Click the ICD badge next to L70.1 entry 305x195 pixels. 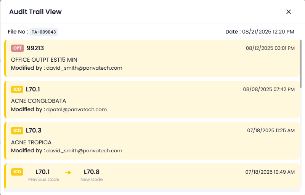click(17, 89)
